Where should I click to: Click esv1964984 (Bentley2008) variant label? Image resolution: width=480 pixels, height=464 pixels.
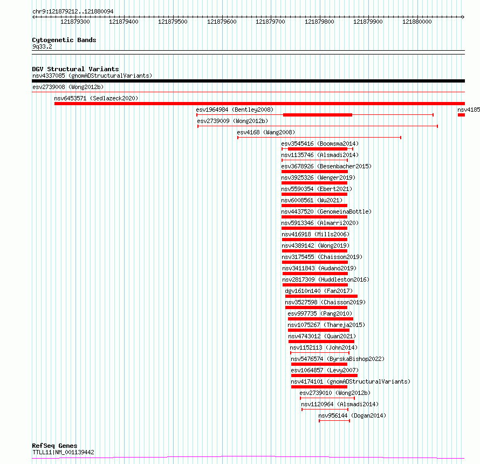point(235,110)
